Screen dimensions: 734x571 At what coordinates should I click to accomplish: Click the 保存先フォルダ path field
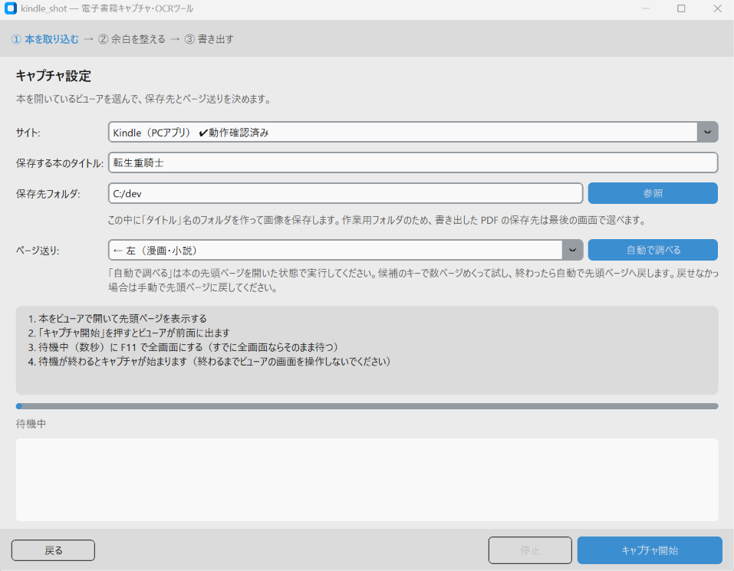(345, 193)
